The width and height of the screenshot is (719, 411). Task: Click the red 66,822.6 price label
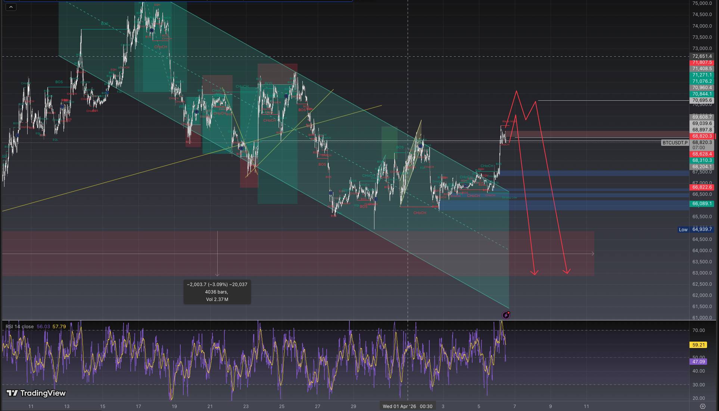coord(702,187)
